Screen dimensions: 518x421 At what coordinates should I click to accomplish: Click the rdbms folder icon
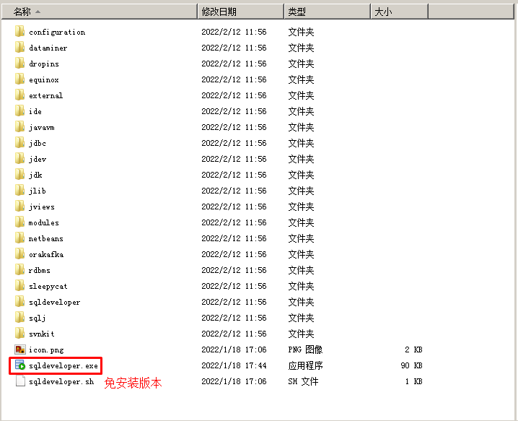click(x=20, y=270)
